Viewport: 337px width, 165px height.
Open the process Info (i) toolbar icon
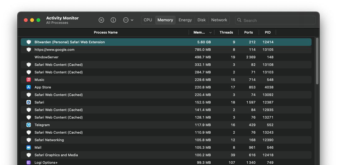(113, 20)
